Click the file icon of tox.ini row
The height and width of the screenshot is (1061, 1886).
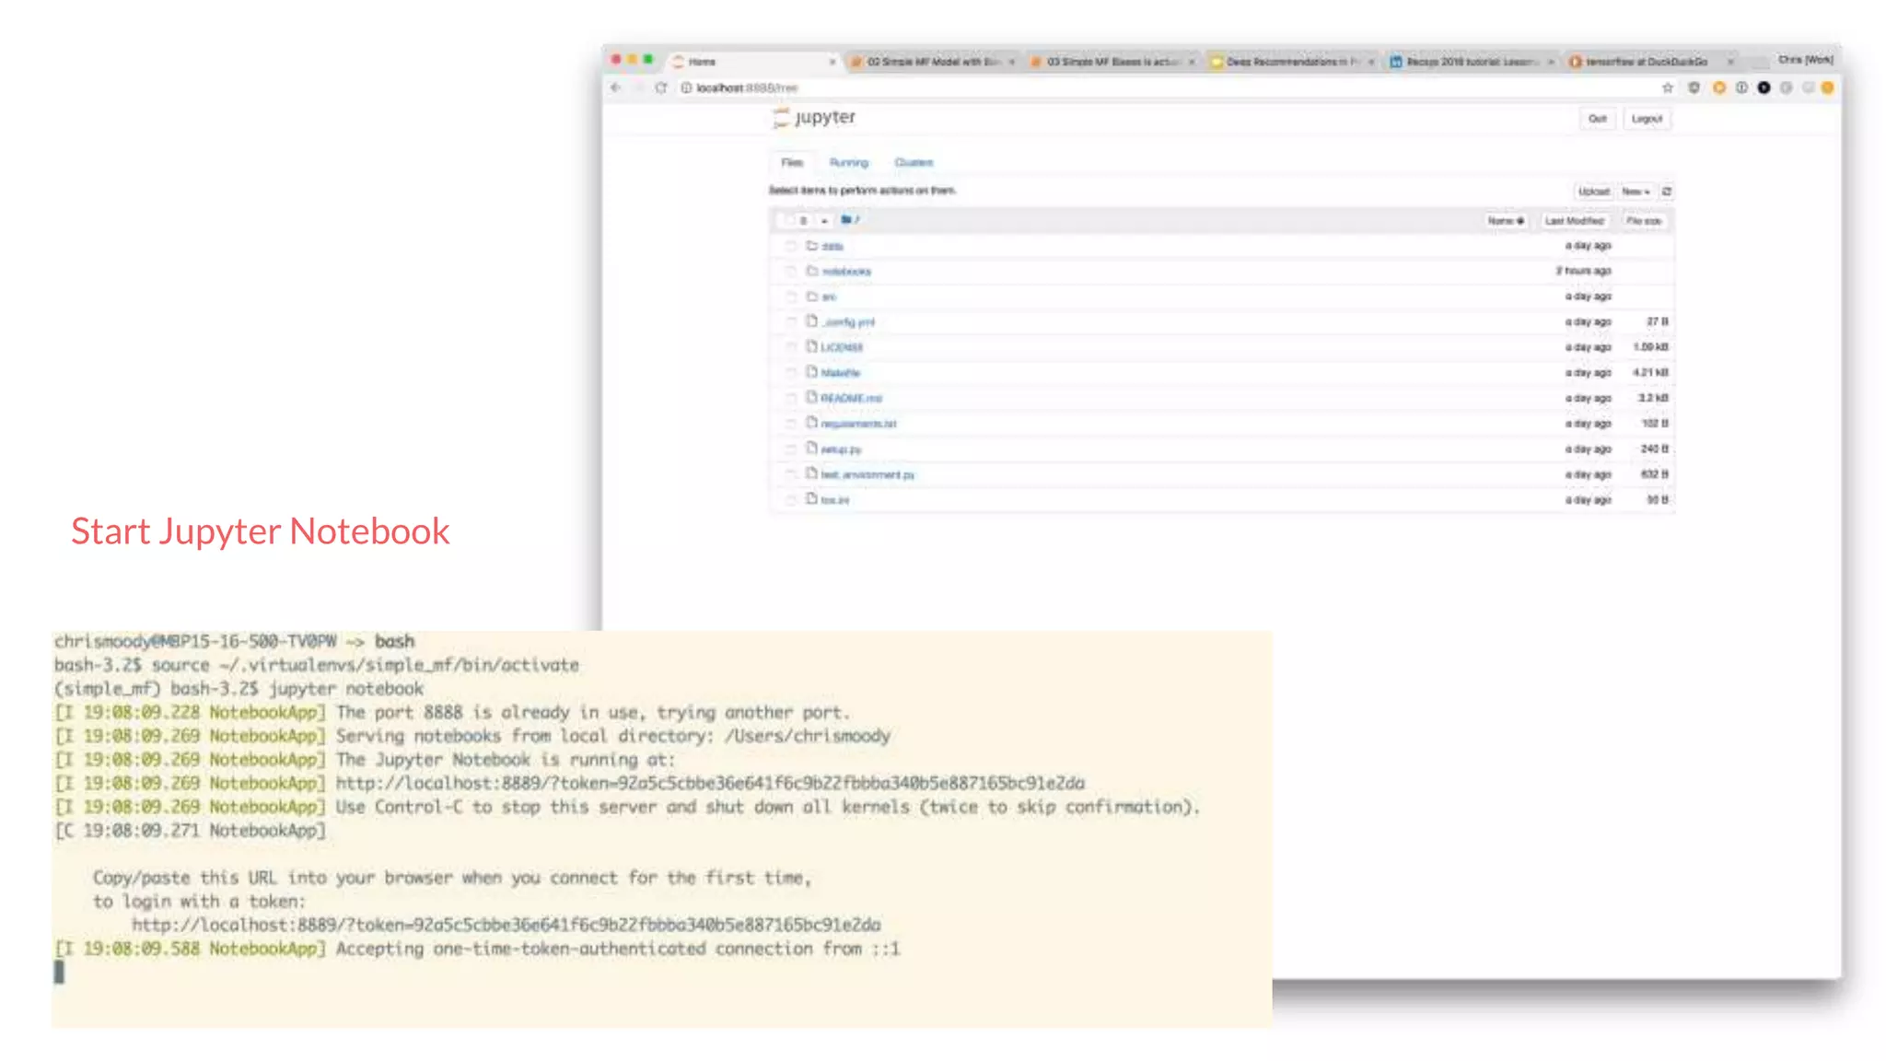pos(811,499)
